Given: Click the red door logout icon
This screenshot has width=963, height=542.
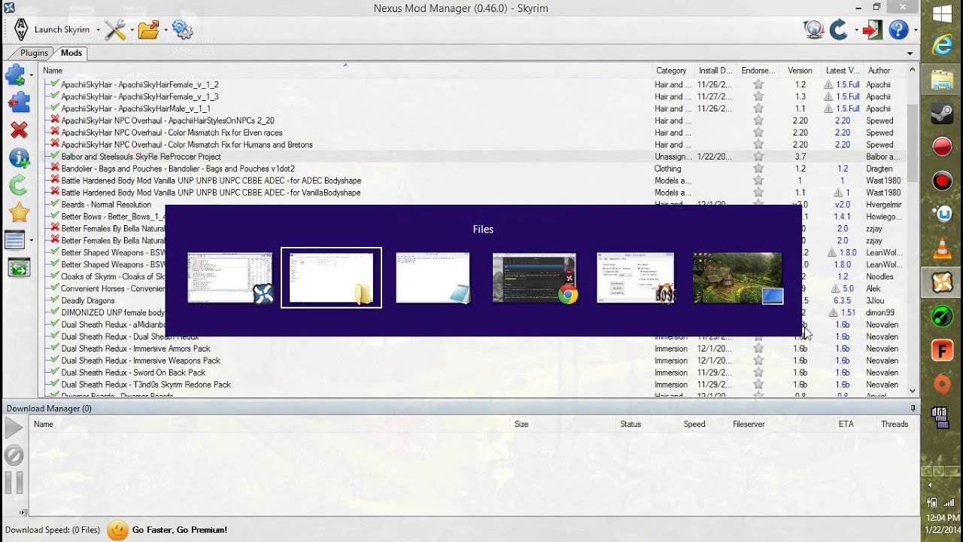Looking at the screenshot, I should [873, 29].
